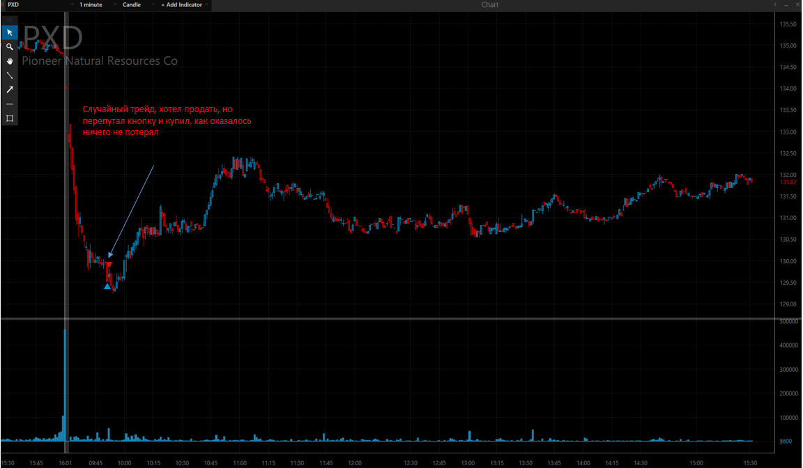
Task: Click the 10:30 time axis label
Action: click(x=183, y=463)
